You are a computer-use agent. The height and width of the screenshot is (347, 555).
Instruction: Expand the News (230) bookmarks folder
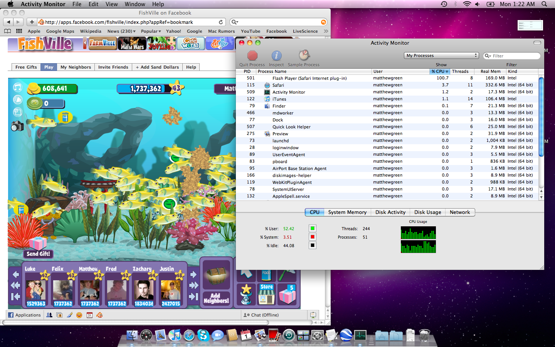coord(121,31)
